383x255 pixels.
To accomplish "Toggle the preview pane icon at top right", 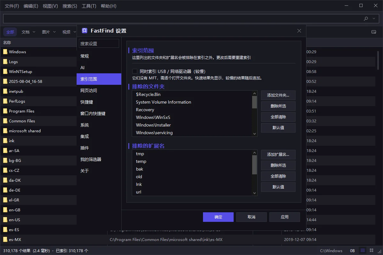I will coord(374,32).
